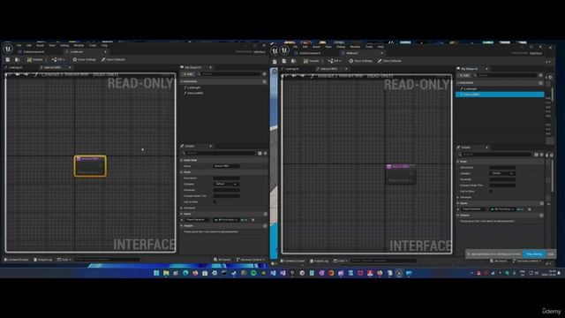Open Asset menu in left window
This screenshot has height=318, width=565.
point(40,45)
